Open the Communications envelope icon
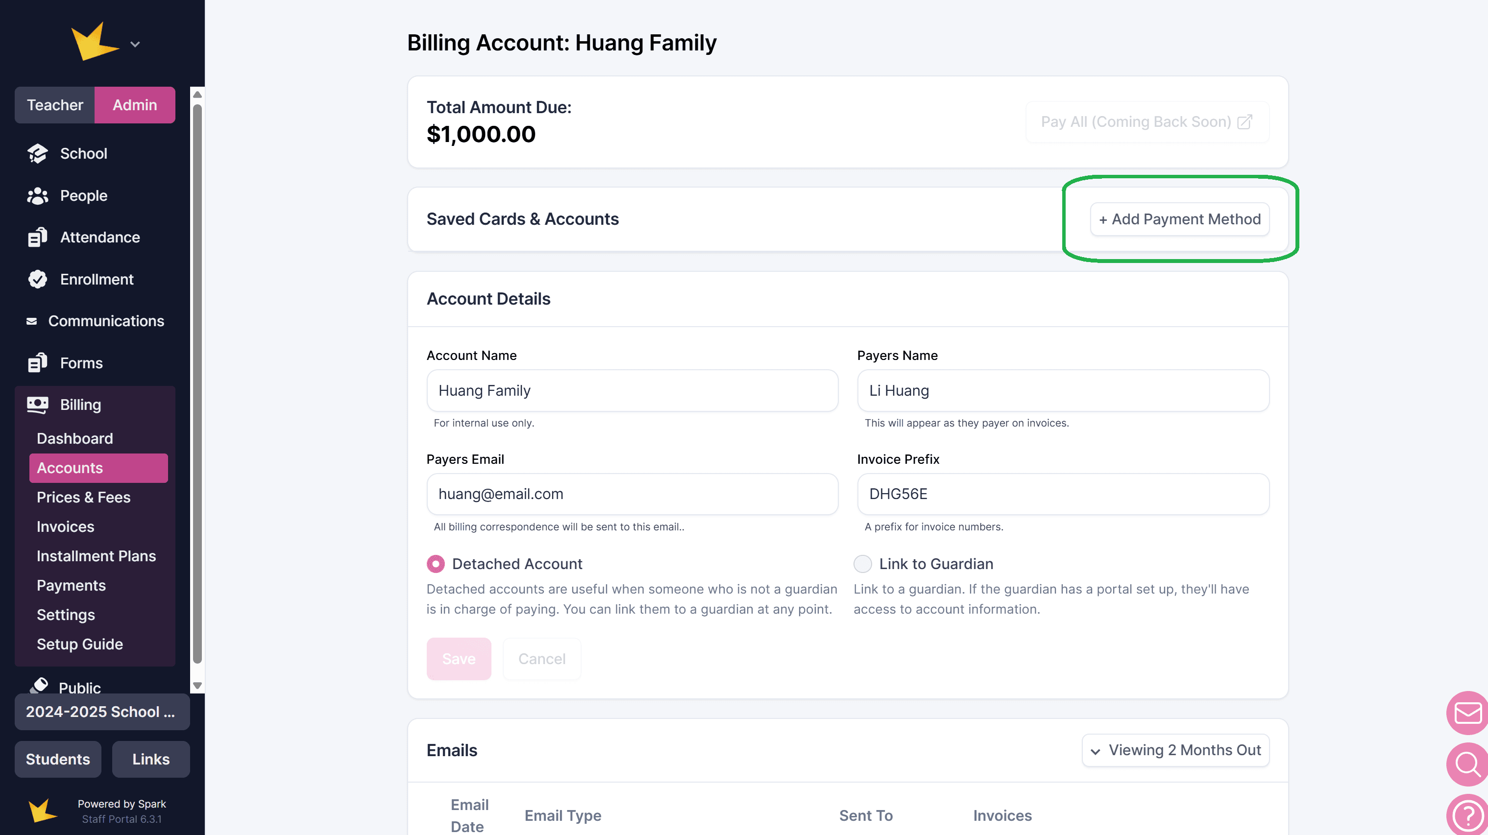The width and height of the screenshot is (1488, 835). pyautogui.click(x=32, y=321)
